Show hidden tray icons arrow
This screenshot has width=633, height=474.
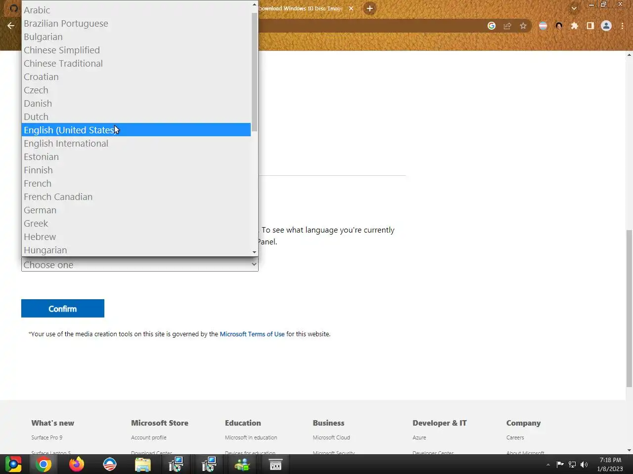click(548, 465)
